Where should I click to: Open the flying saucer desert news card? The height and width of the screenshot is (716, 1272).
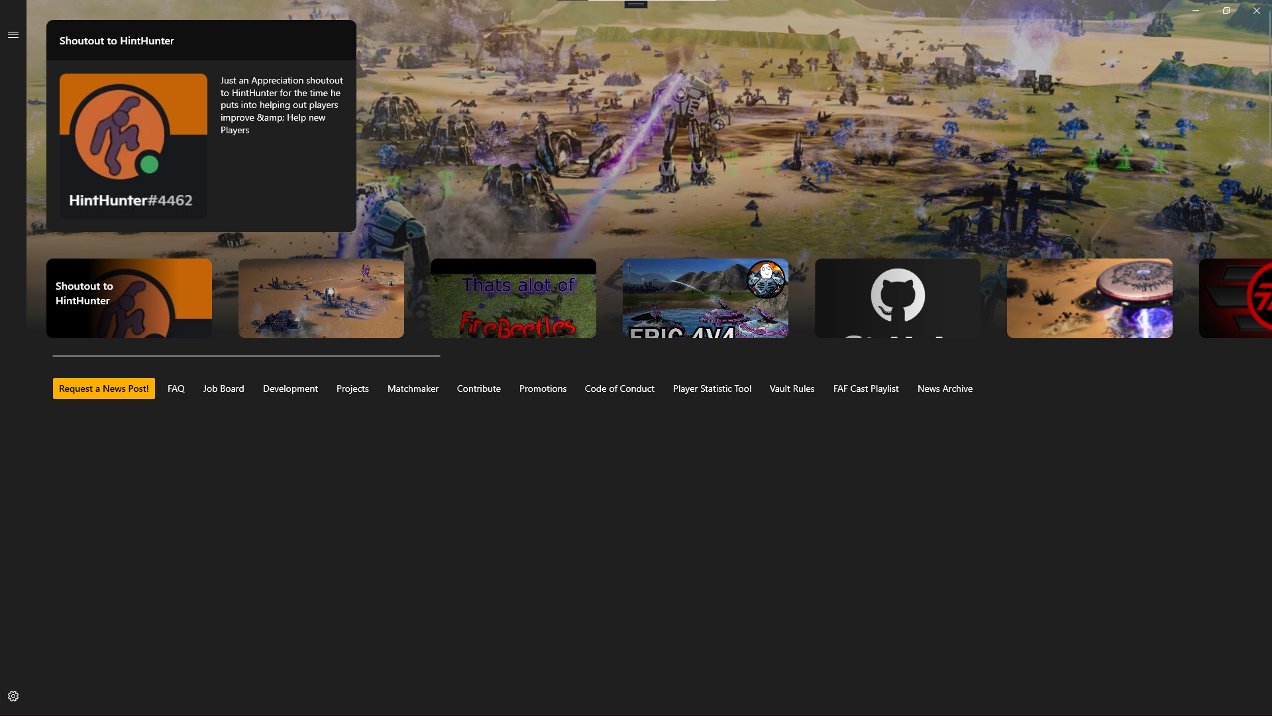(1090, 298)
